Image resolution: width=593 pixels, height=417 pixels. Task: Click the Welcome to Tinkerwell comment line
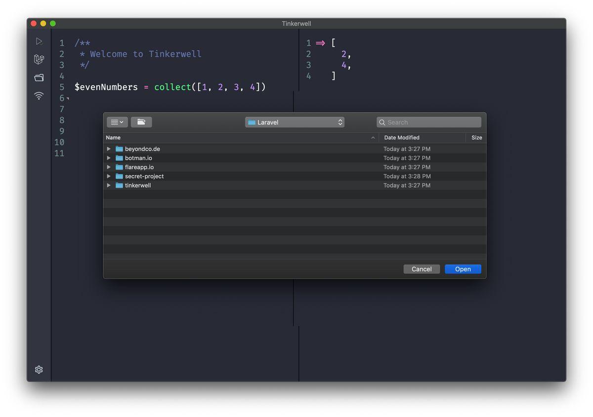[x=140, y=54]
